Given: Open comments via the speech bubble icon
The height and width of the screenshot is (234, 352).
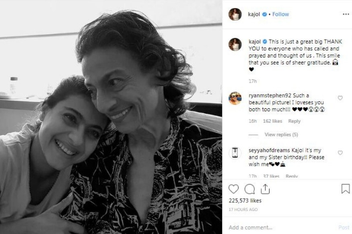Looking at the screenshot, I should point(249,189).
